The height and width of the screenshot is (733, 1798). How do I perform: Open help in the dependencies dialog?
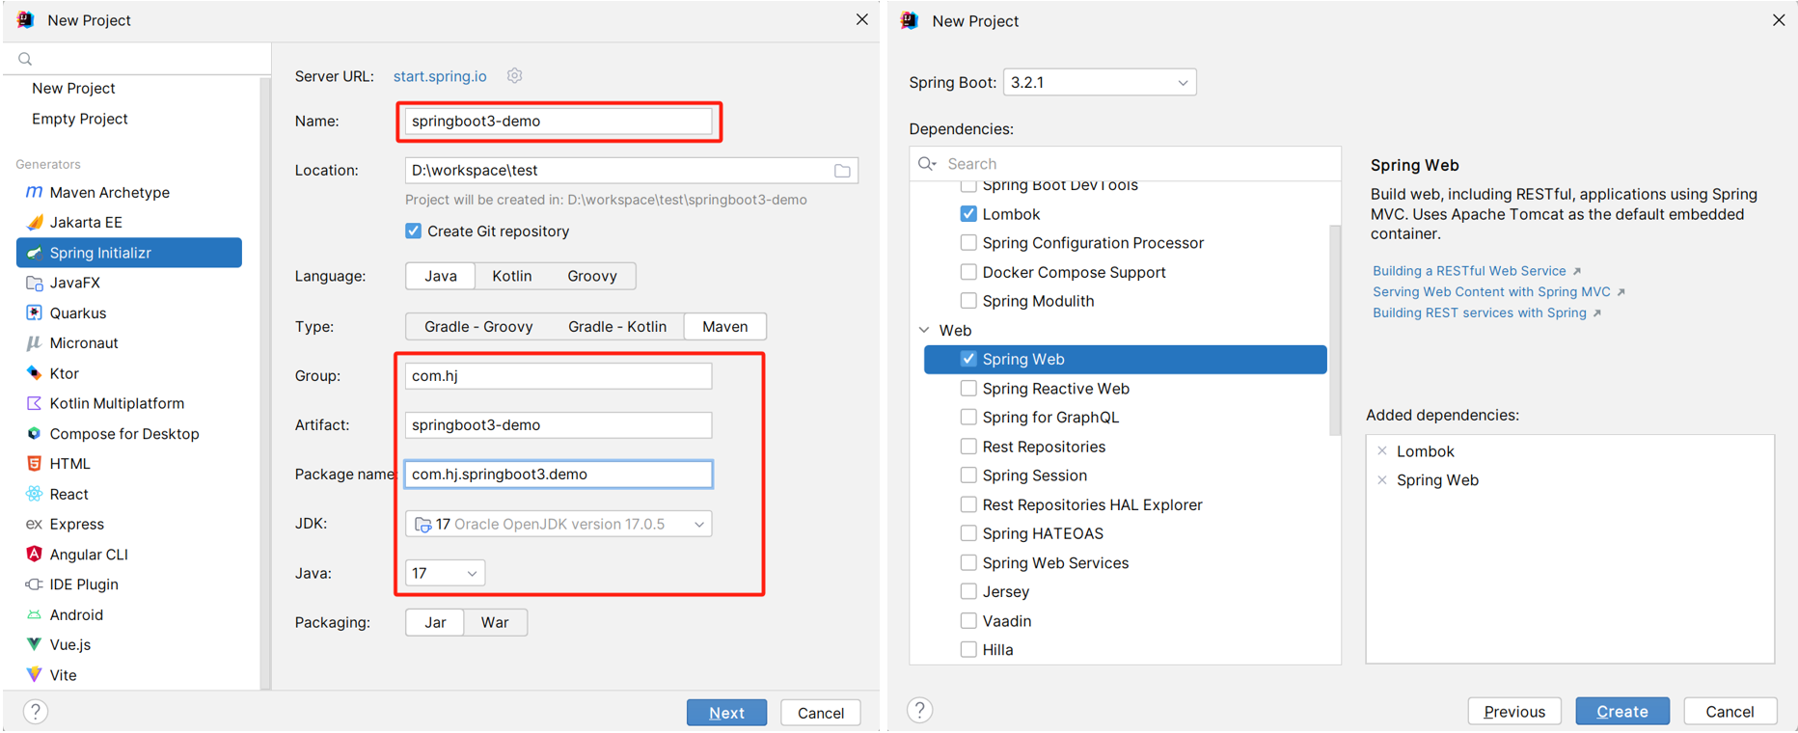click(920, 710)
